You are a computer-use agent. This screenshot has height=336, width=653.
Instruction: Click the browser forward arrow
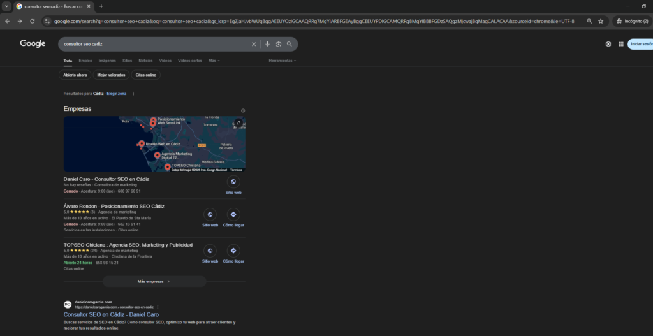click(x=20, y=21)
